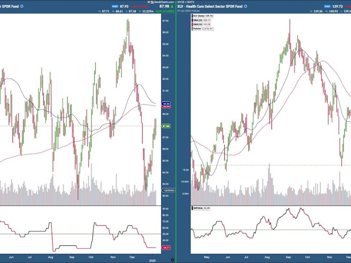Click the Aug label on the left chart's time axis

(50, 257)
